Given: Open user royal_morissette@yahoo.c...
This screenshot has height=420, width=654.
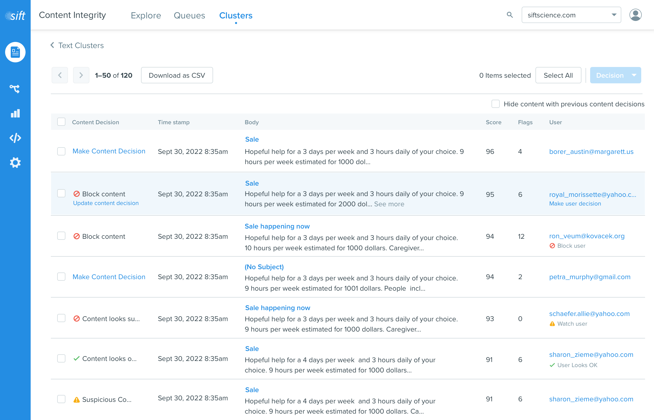Looking at the screenshot, I should (x=593, y=195).
